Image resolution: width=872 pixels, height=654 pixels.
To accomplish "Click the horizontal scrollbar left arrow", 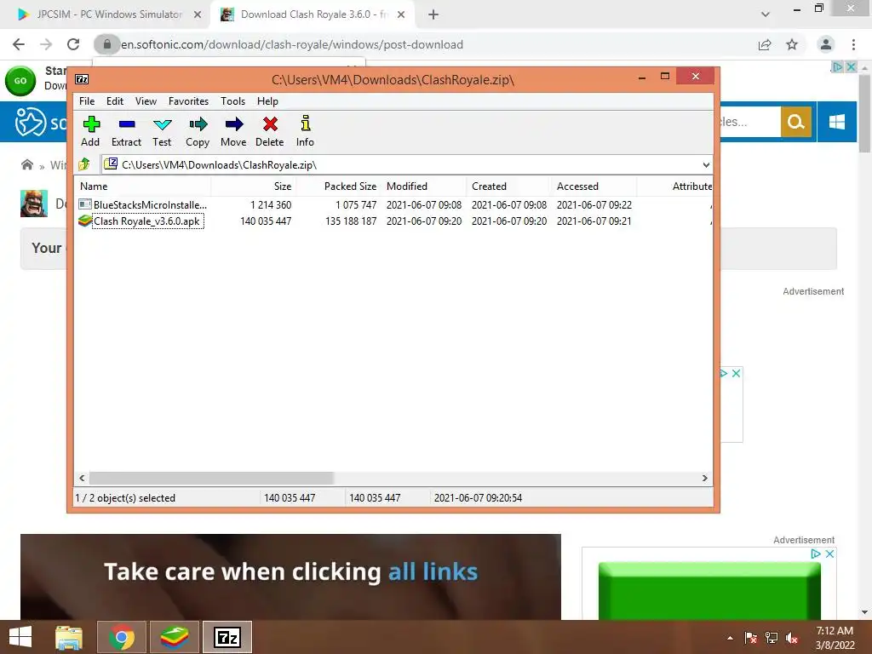I will pos(82,479).
